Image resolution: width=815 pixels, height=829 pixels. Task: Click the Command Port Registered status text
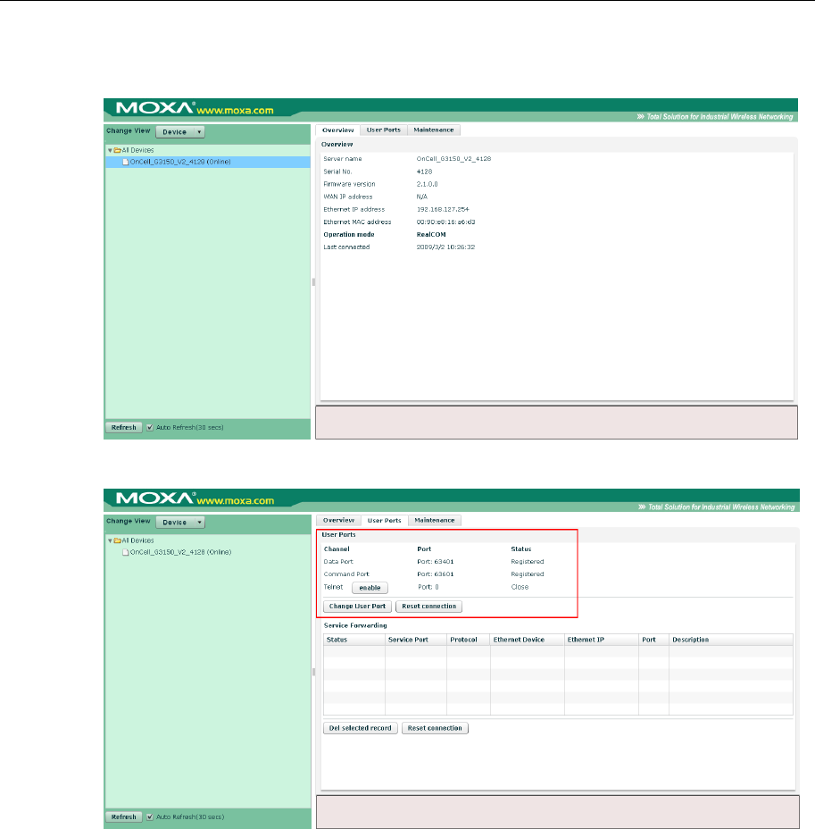coord(528,574)
